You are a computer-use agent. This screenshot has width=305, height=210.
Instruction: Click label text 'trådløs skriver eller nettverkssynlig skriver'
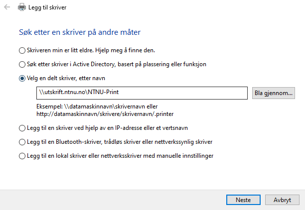pyautogui.click(x=158, y=142)
